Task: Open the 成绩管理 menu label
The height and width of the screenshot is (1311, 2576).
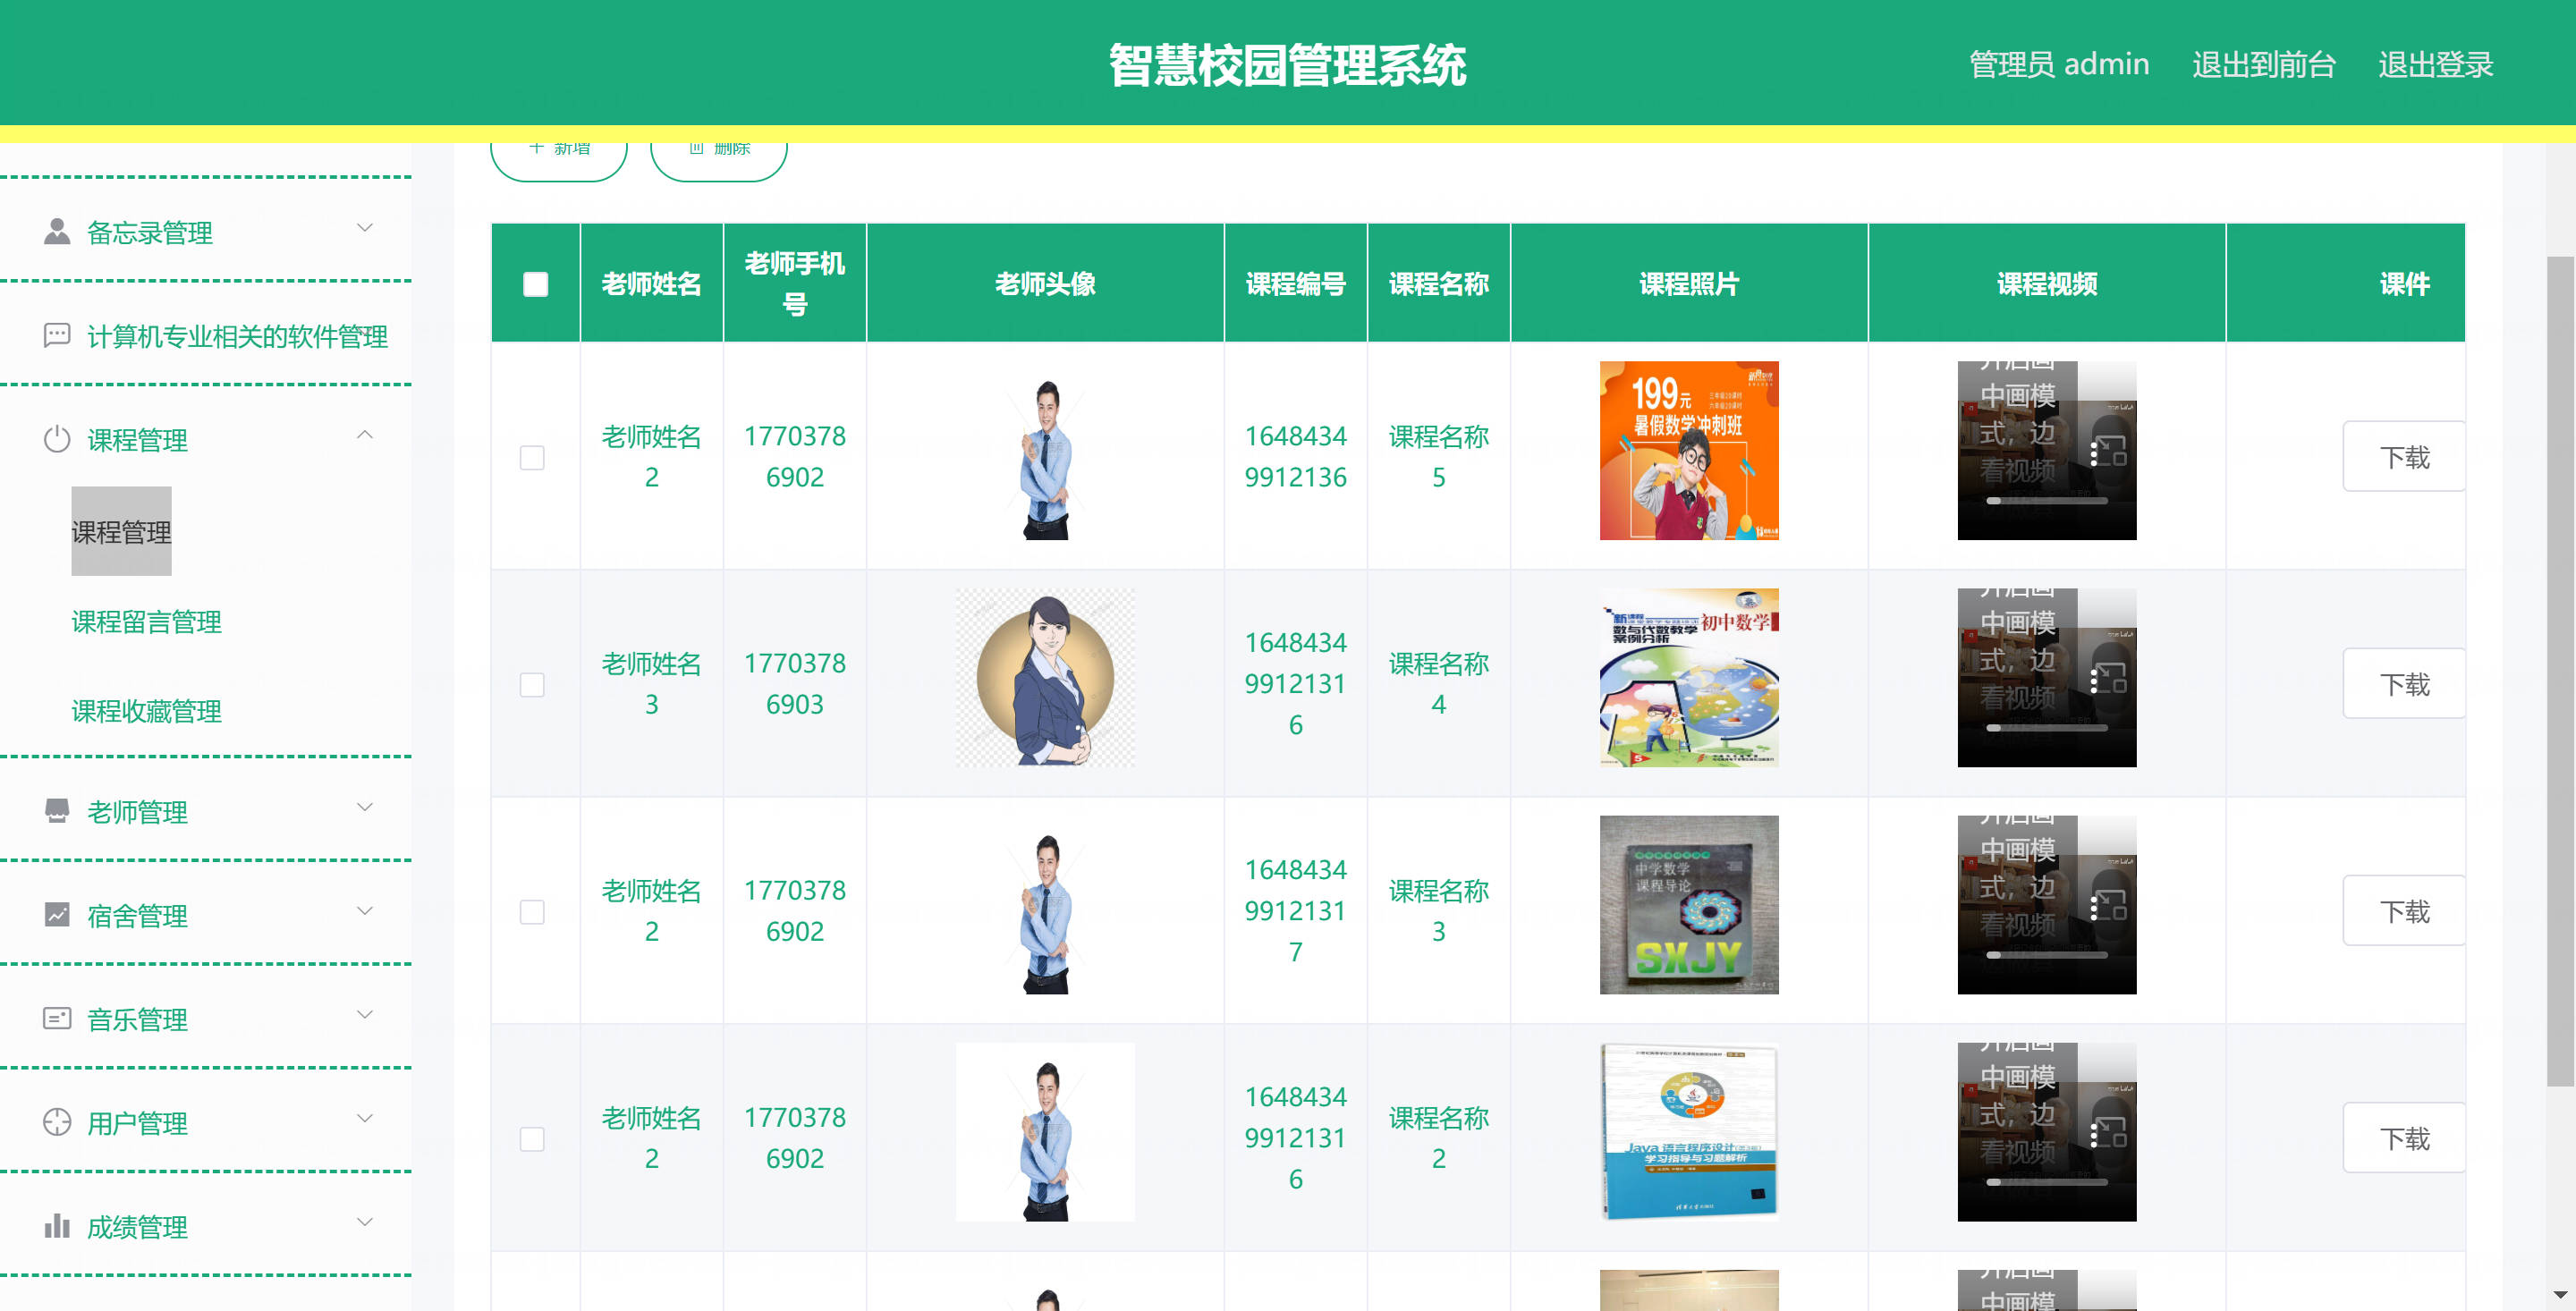Action: pyautogui.click(x=137, y=1227)
